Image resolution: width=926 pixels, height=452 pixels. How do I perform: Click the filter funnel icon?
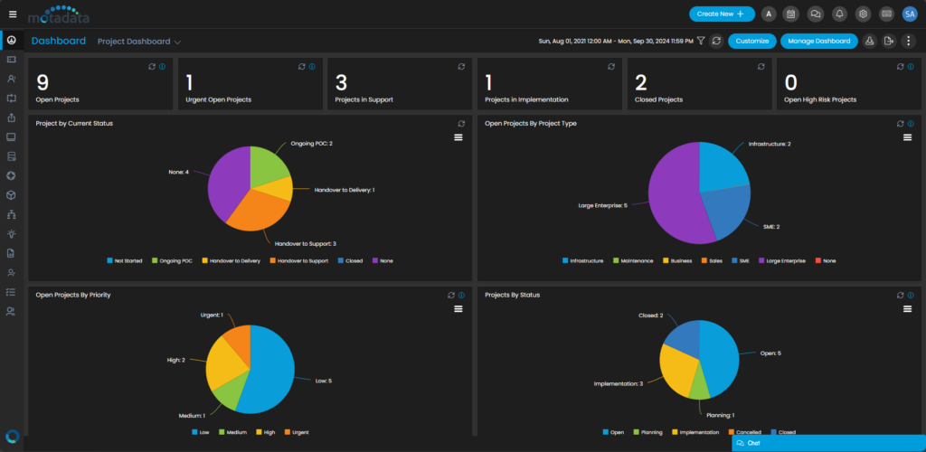tap(701, 41)
